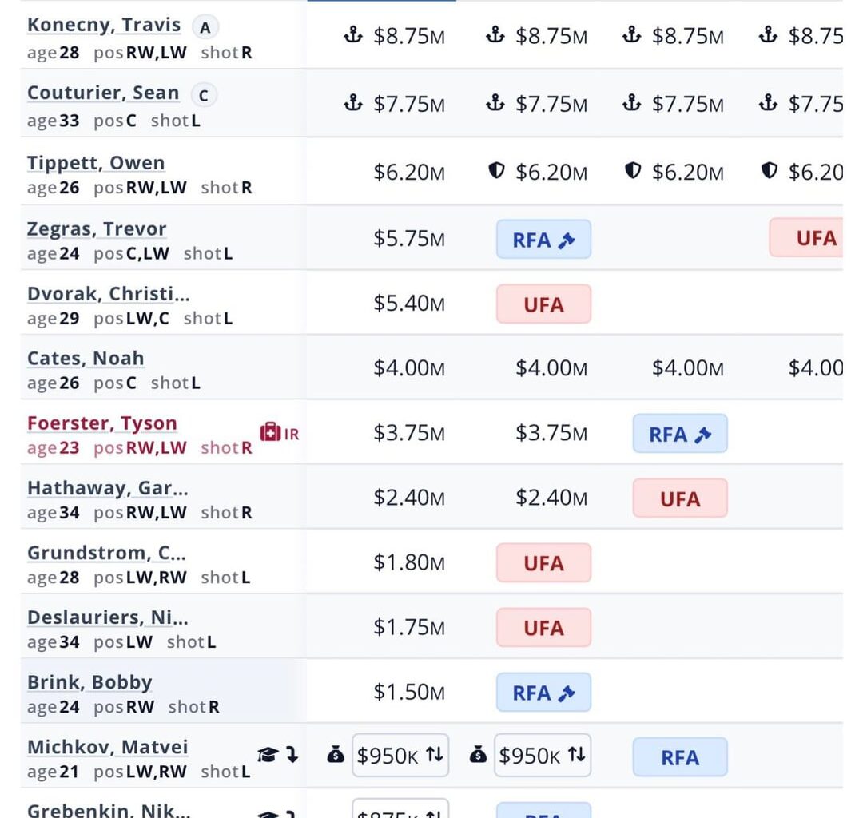Click the RFA arbitration badge in Foerster's row
Viewport: 863px width, 818px height.
click(680, 434)
